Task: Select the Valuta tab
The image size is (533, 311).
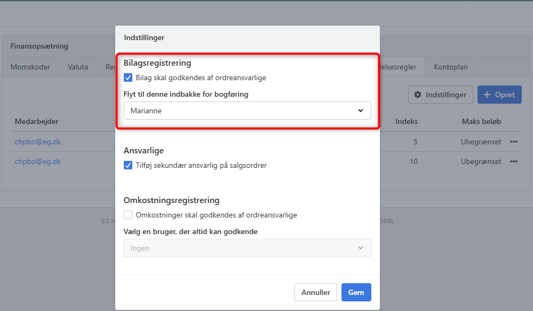Action: click(x=77, y=67)
